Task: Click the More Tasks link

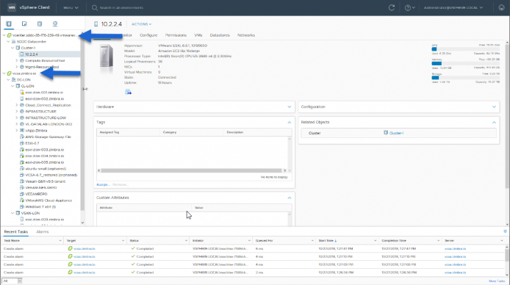Action: [497, 281]
